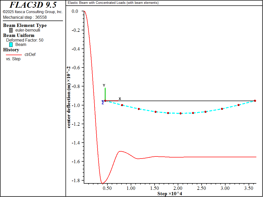The width and height of the screenshot is (263, 197).
Task: Click the minimum point of the red curve
Action: click(x=102, y=183)
